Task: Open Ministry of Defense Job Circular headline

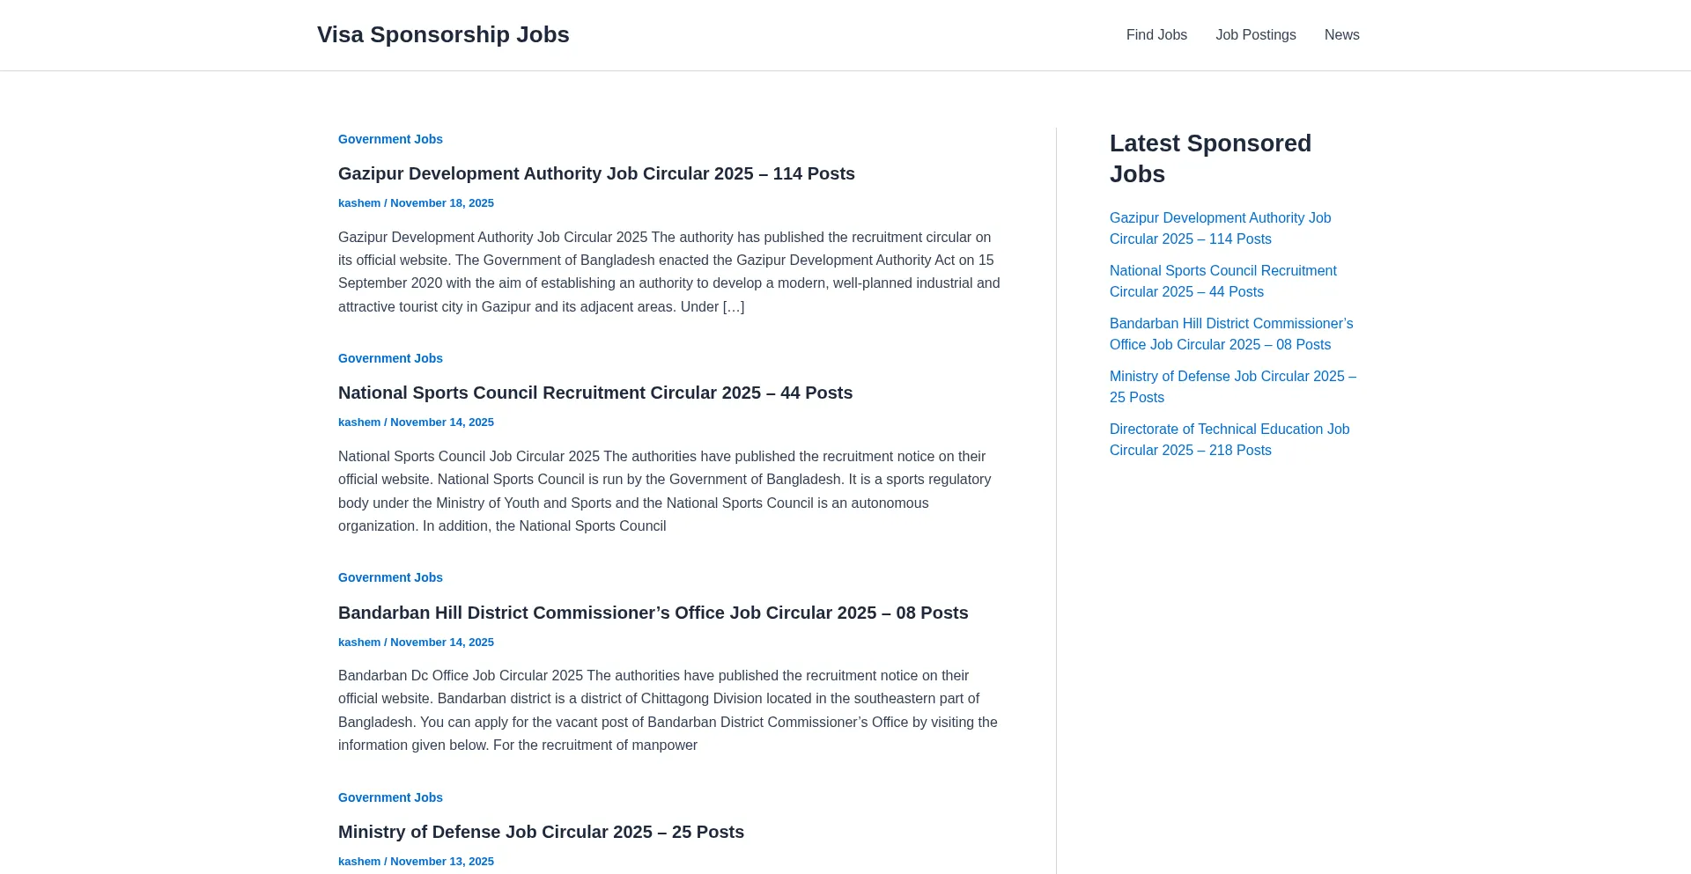Action: [541, 832]
